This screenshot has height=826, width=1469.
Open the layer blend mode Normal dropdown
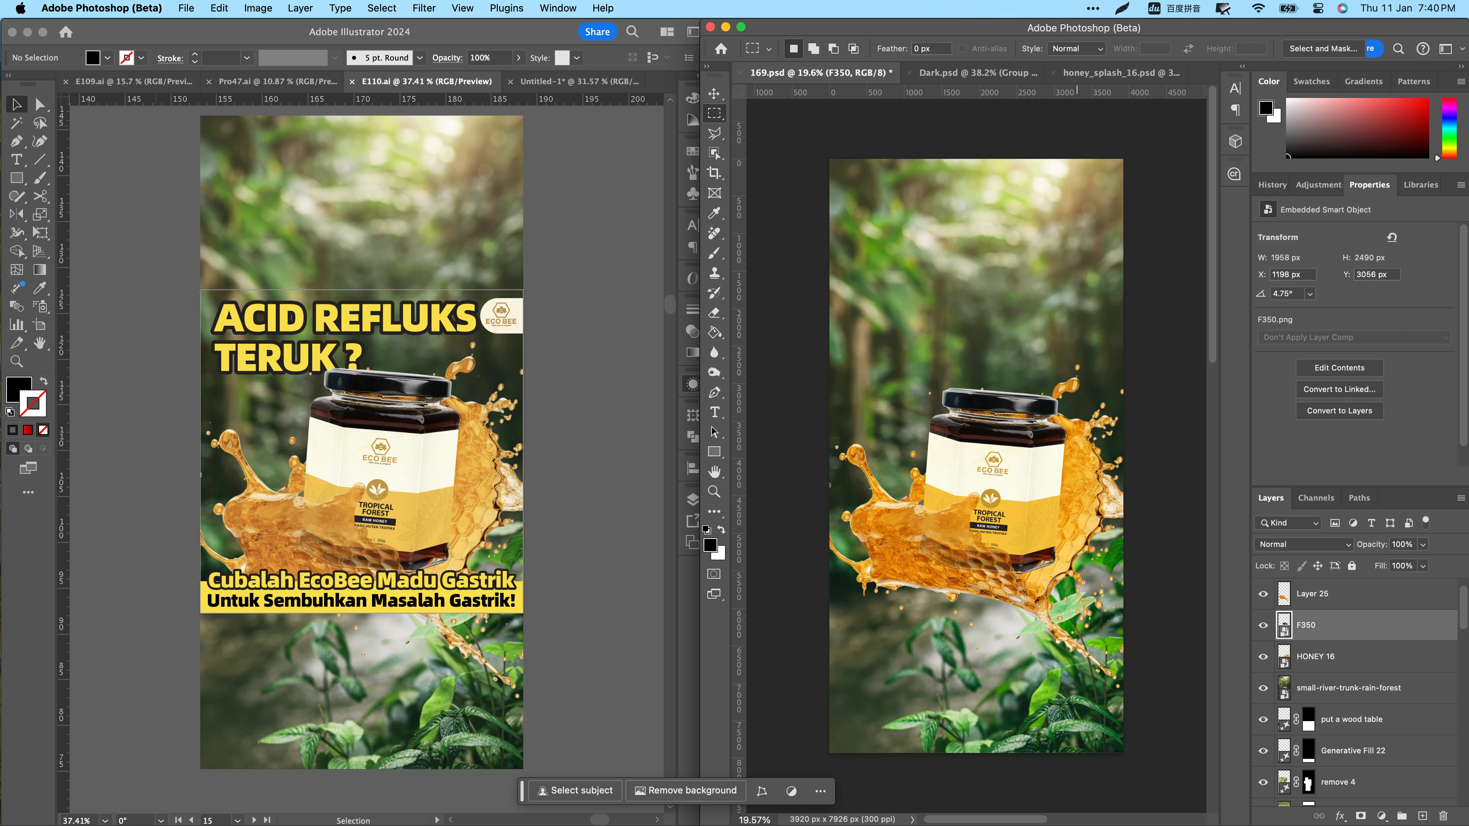pos(1304,544)
